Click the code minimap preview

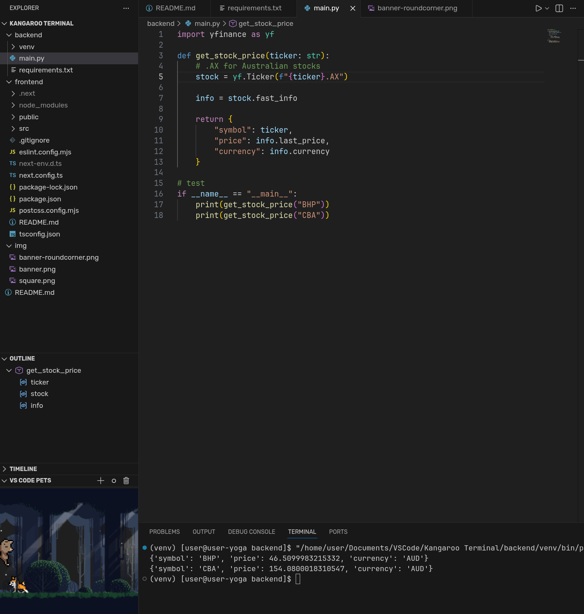554,36
